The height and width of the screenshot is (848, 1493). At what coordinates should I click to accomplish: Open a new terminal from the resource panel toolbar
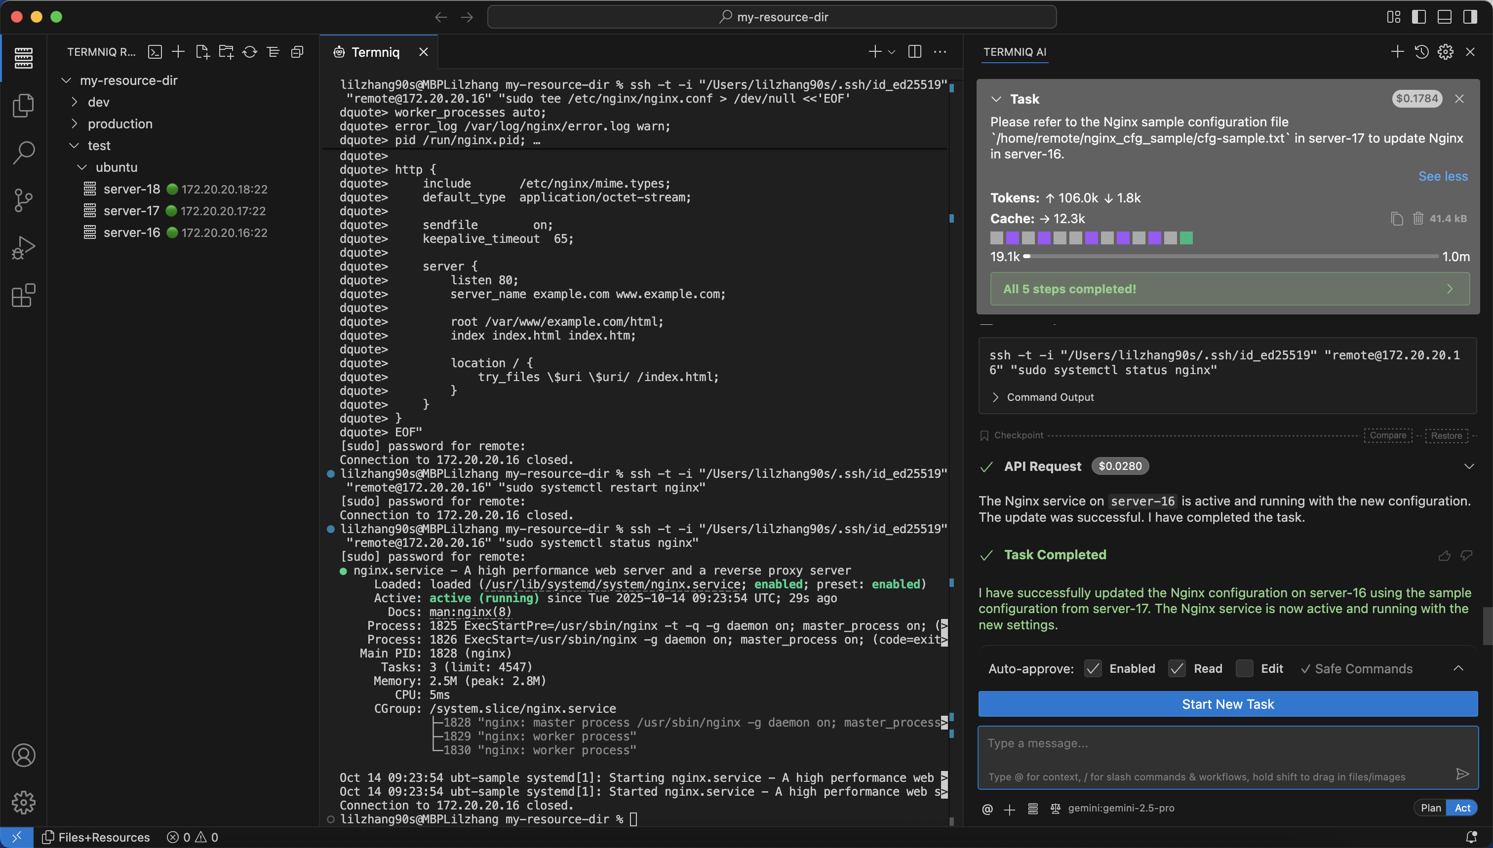pyautogui.click(x=155, y=52)
